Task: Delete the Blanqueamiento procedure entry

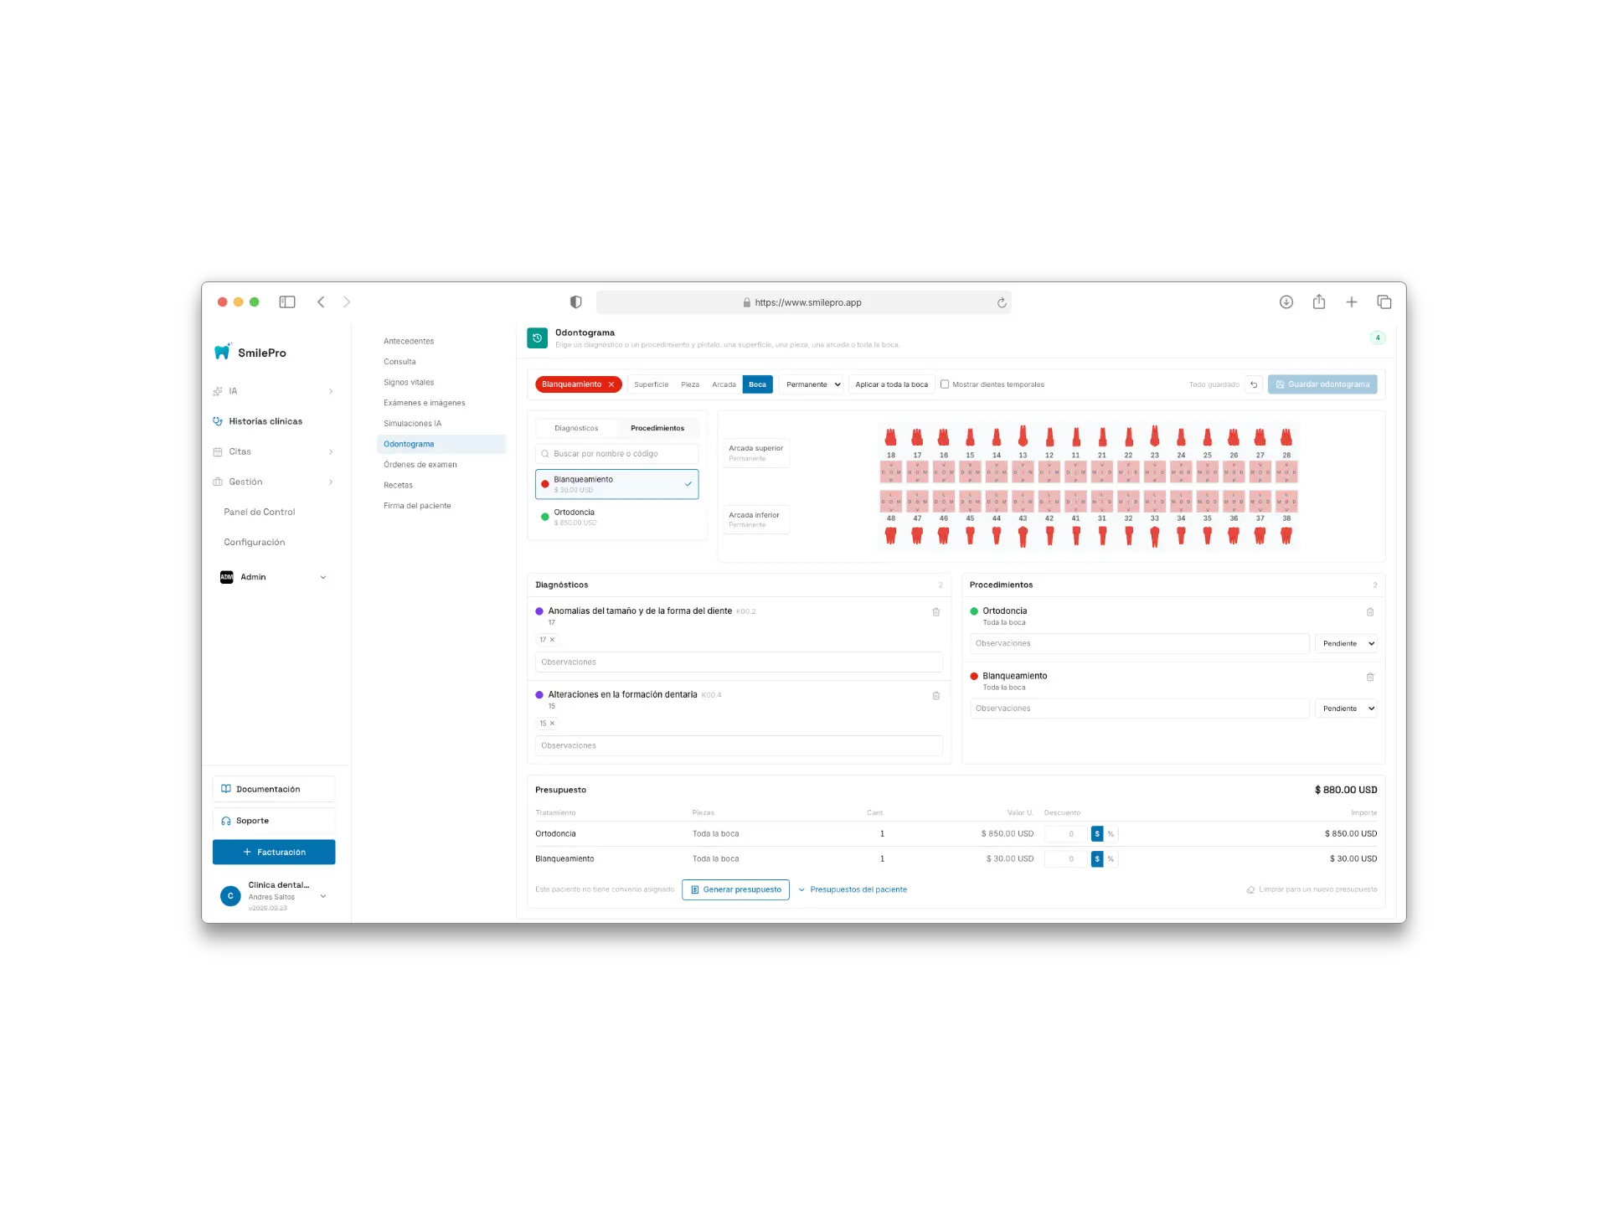Action: coord(1370,677)
